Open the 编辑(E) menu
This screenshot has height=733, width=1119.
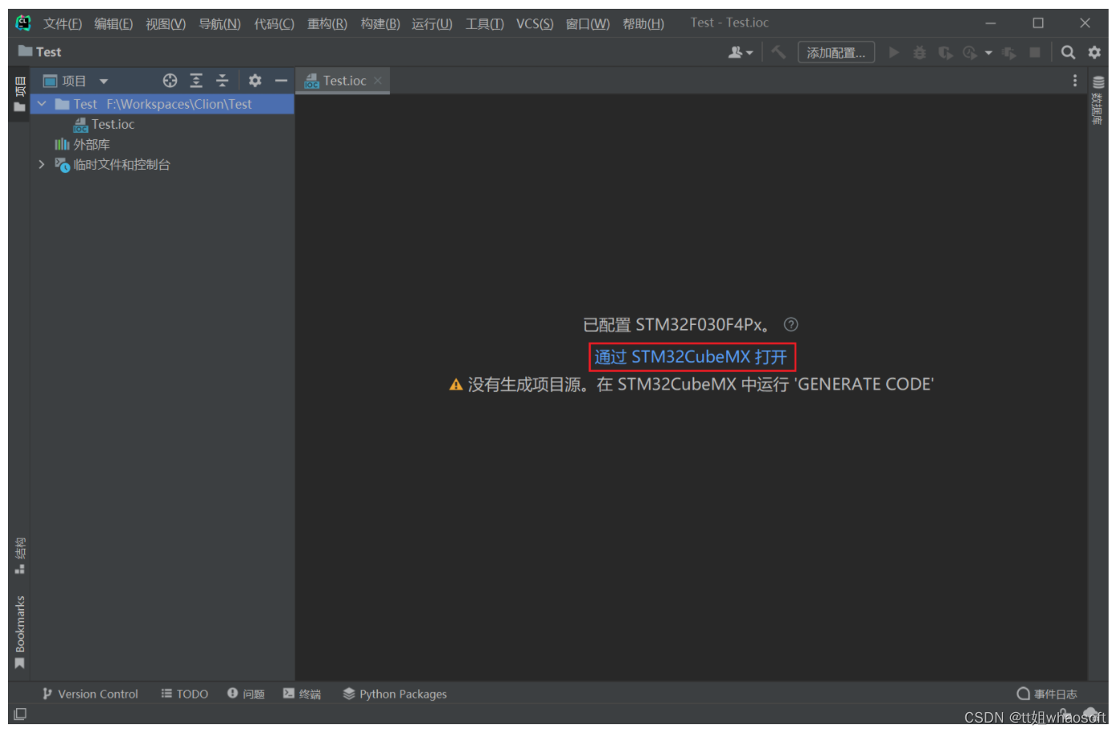click(114, 24)
